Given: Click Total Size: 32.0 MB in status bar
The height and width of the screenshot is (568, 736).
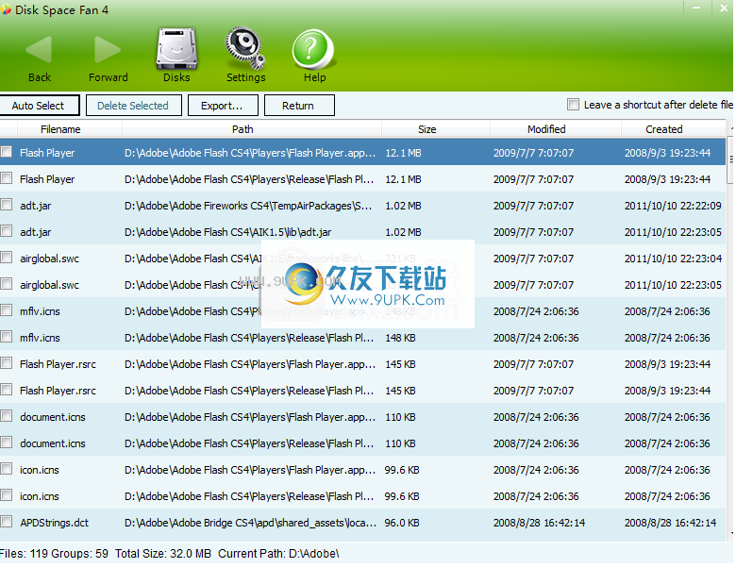Looking at the screenshot, I should point(163,554).
